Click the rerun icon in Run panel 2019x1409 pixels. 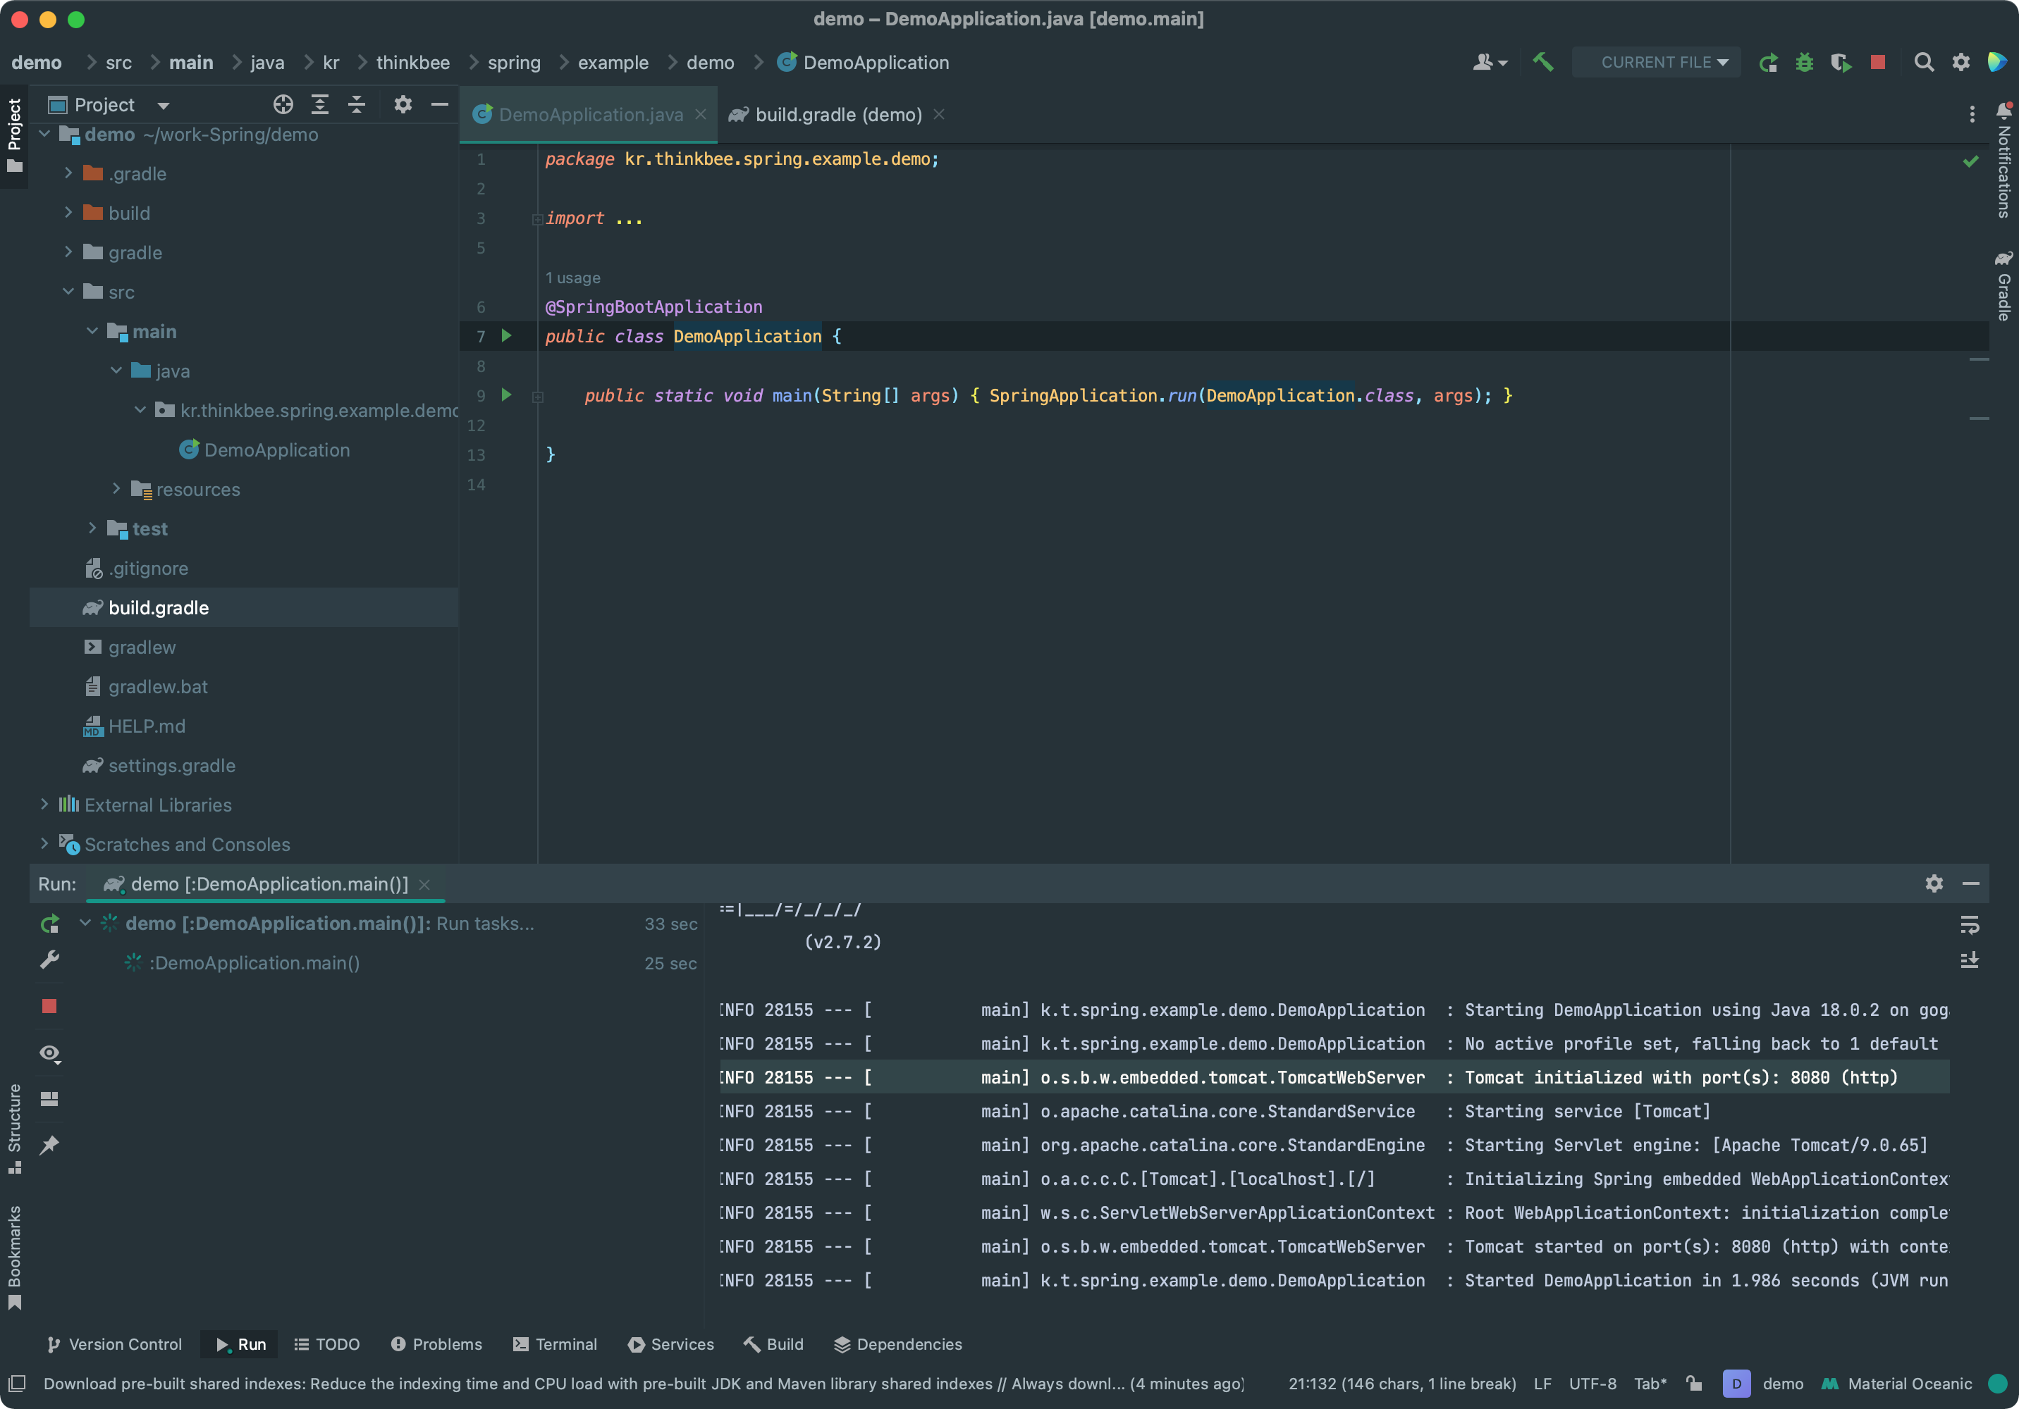pos(50,924)
